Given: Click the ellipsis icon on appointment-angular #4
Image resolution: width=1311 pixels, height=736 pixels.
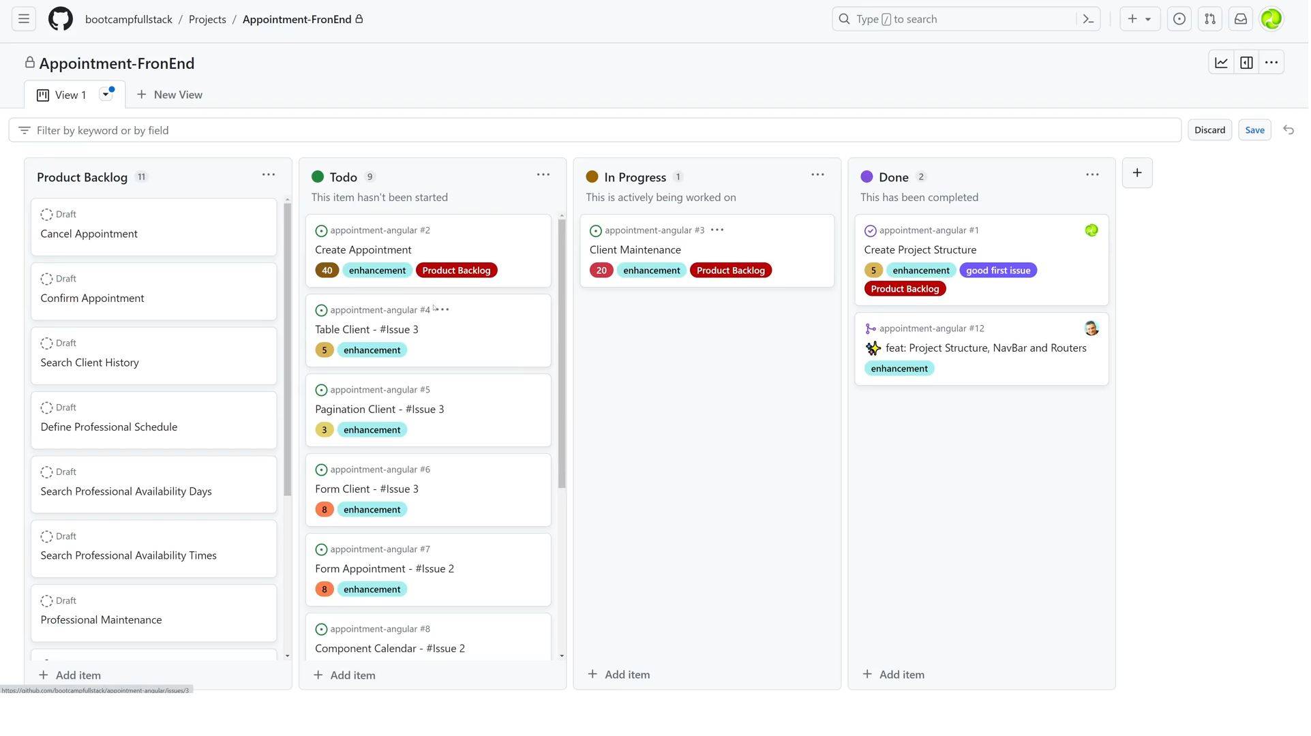Looking at the screenshot, I should [444, 309].
